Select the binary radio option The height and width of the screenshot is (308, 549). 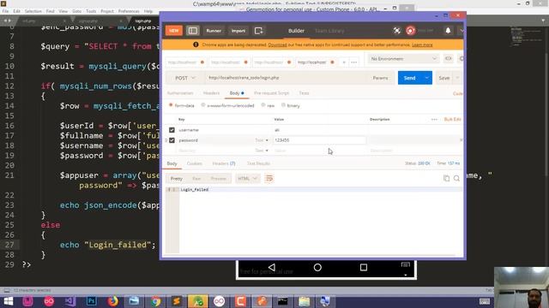[x=284, y=105]
